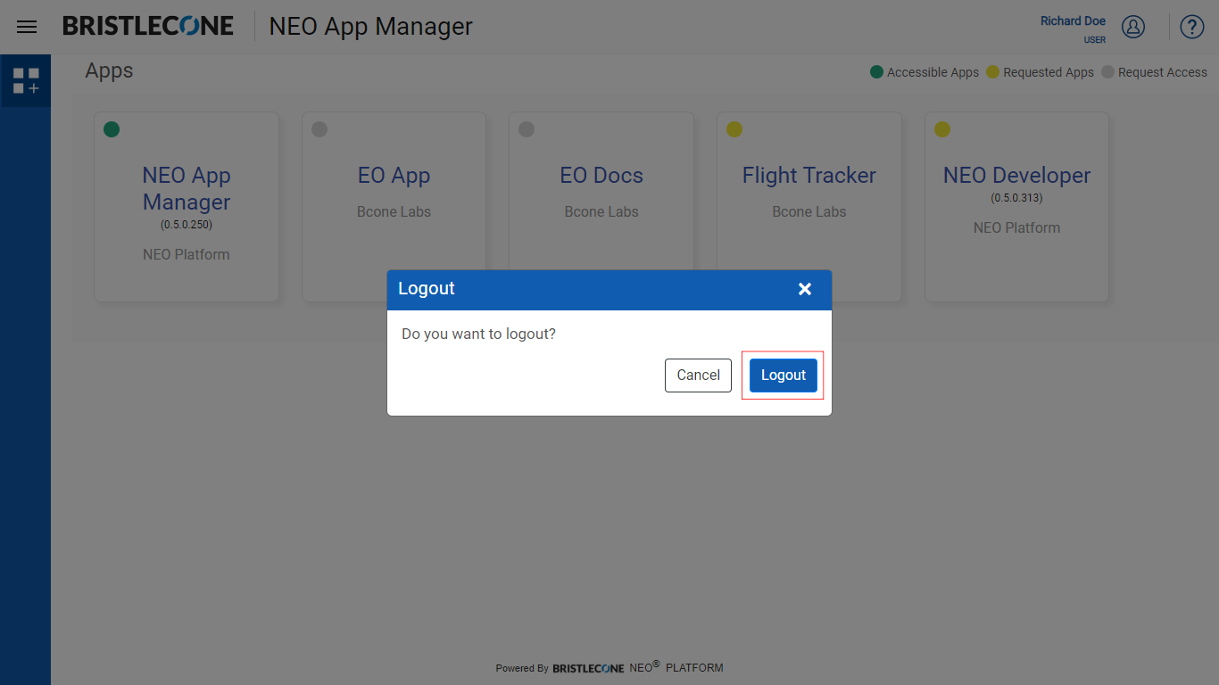Click the Logout dialog title

pos(427,289)
